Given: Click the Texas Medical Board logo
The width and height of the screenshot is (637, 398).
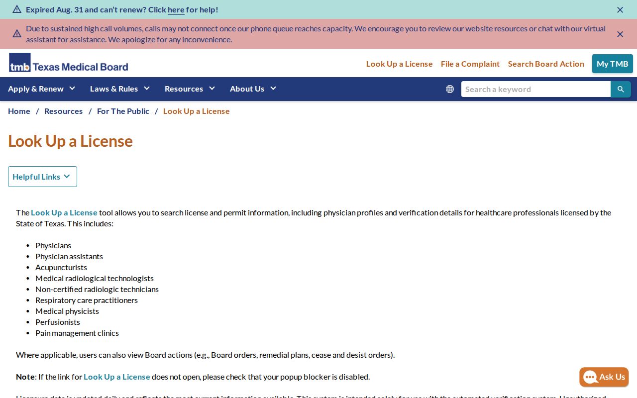Looking at the screenshot, I should point(69,63).
